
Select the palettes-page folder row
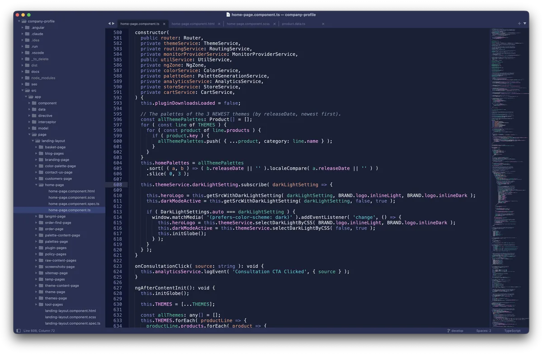(x=59, y=241)
